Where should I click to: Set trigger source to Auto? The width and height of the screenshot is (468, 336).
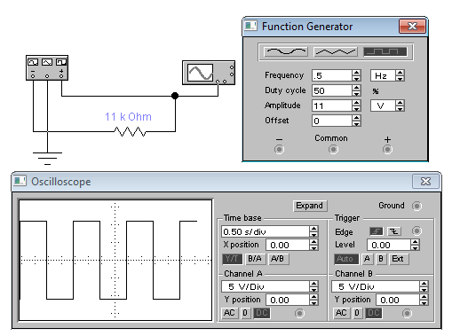(x=345, y=259)
